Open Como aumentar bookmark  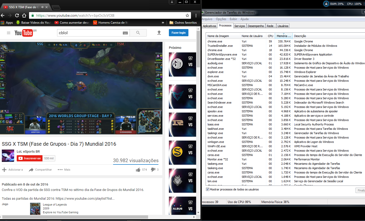pos(72,23)
